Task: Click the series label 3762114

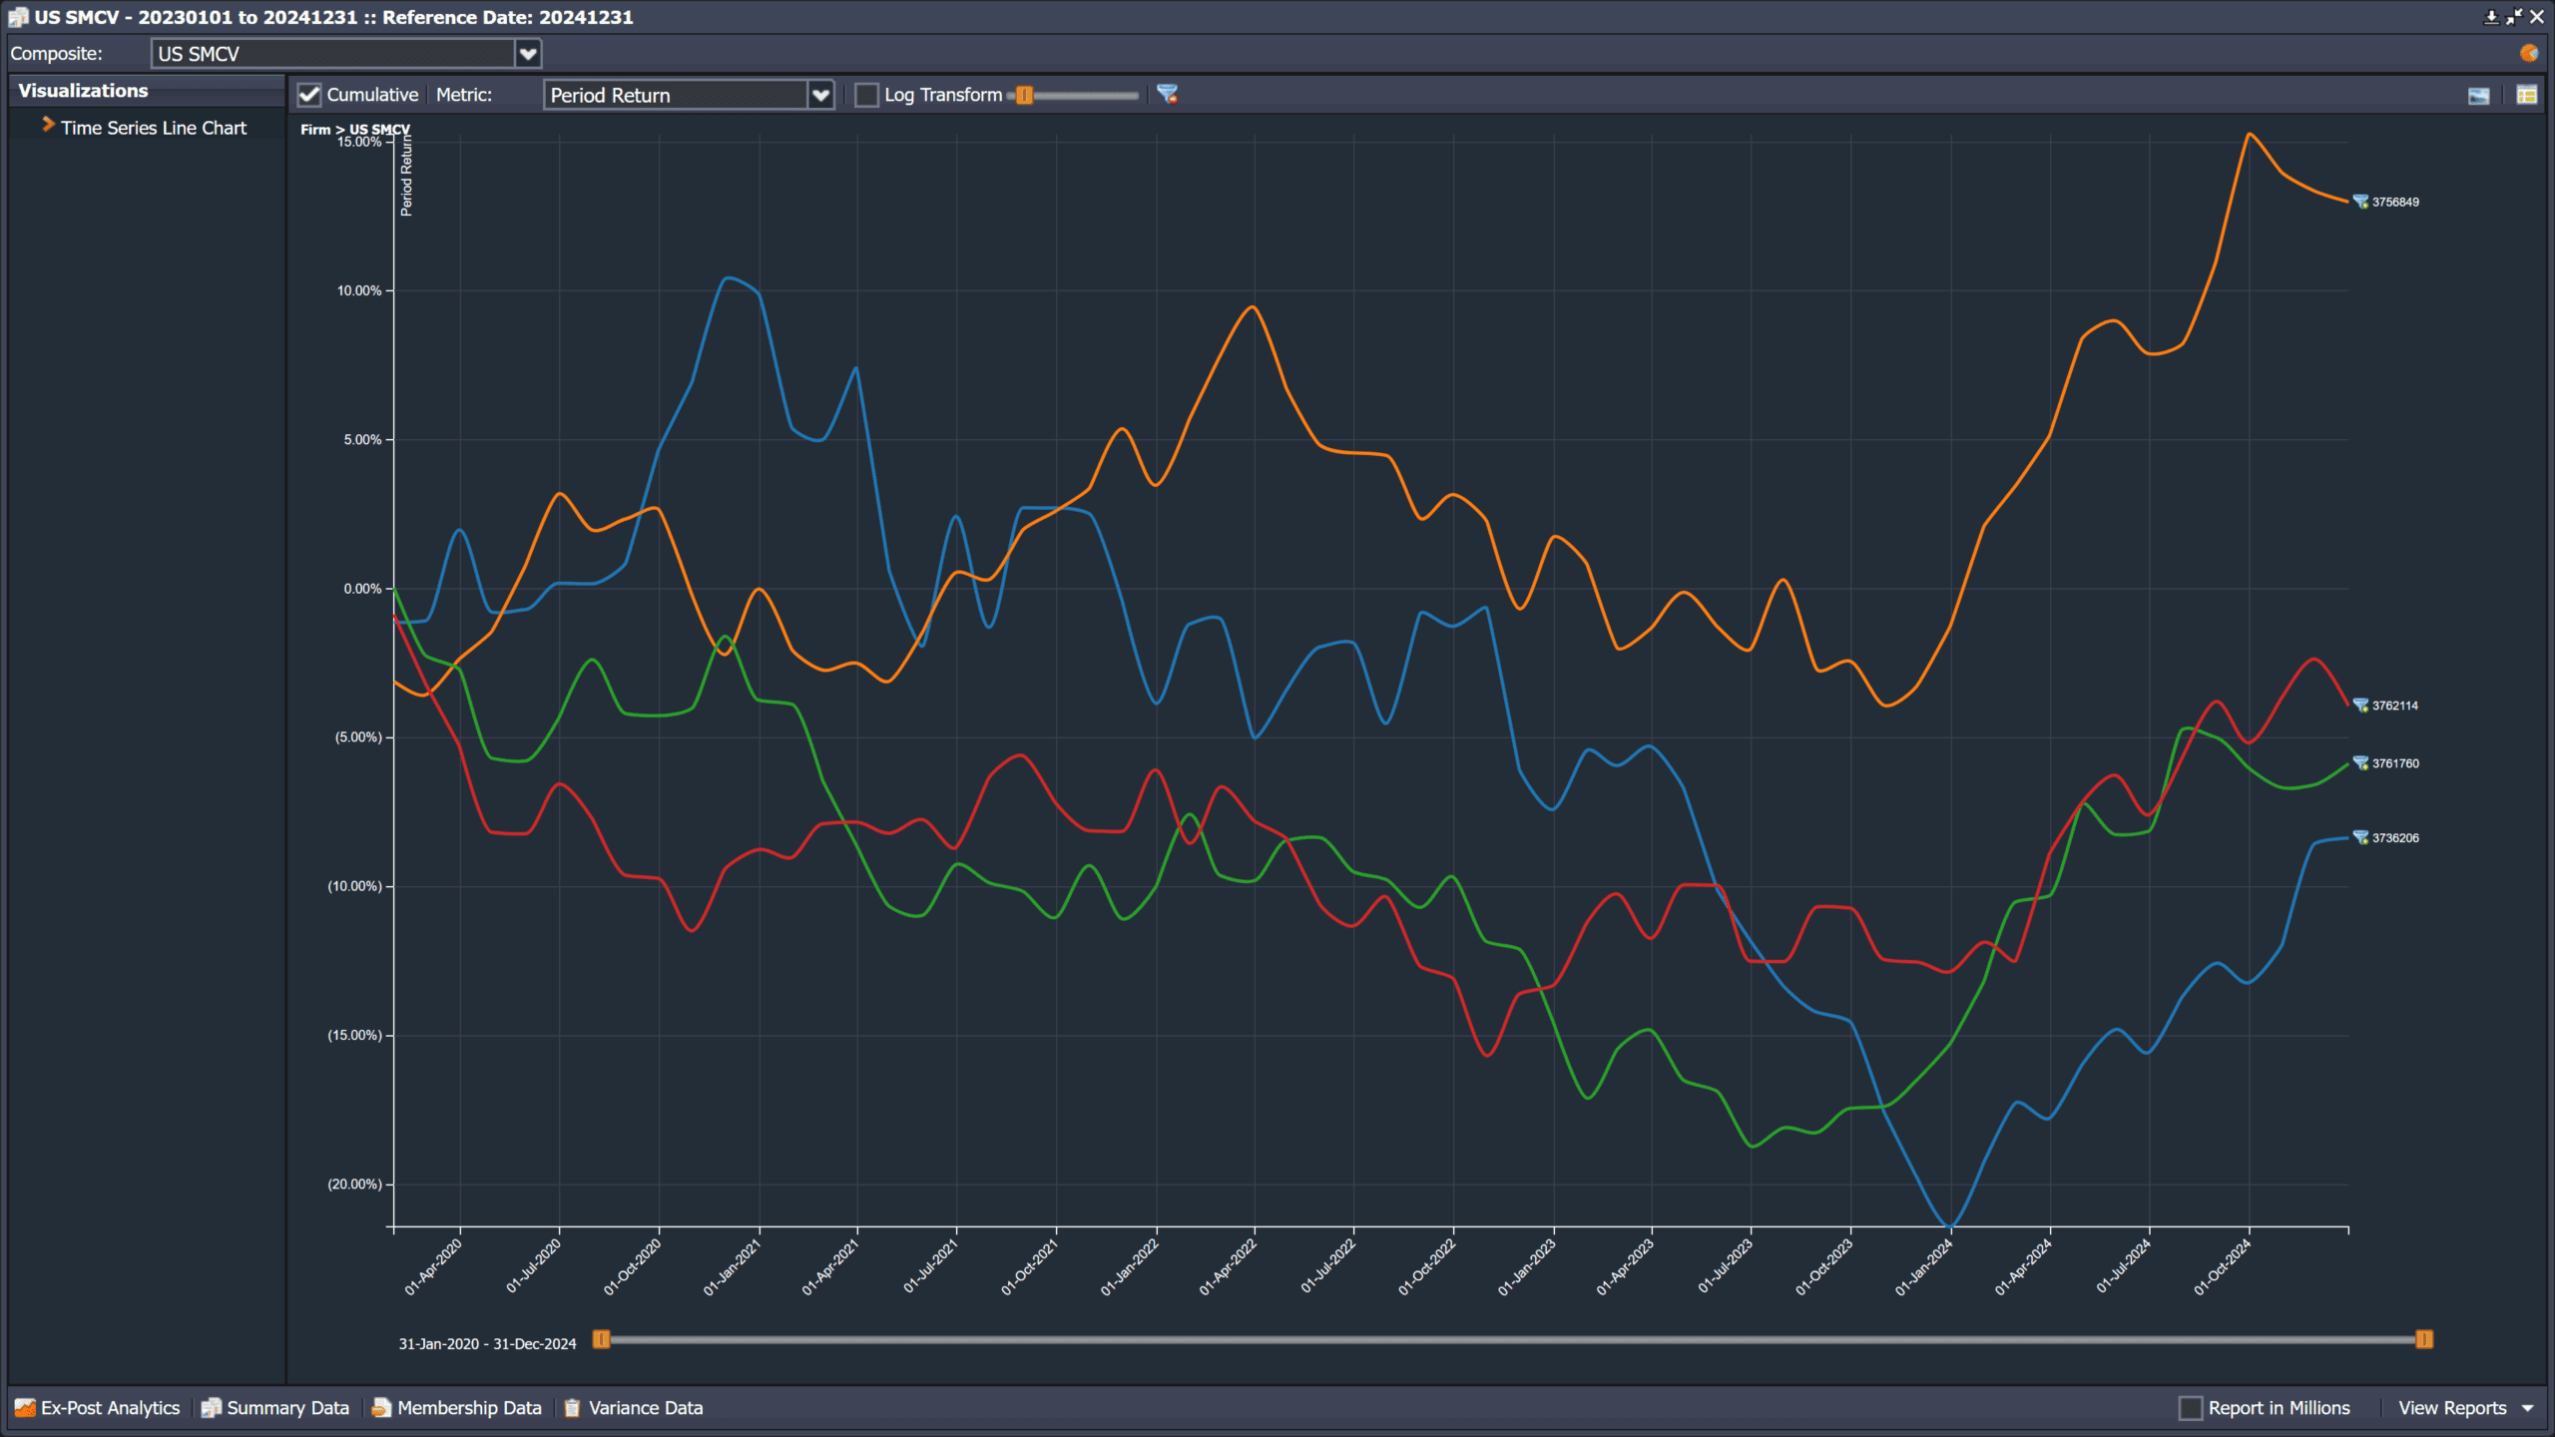Action: (2395, 706)
